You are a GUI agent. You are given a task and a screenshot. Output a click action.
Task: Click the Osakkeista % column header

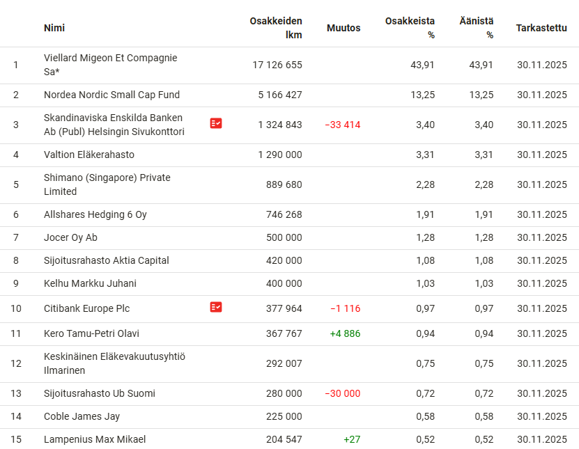tap(410, 28)
